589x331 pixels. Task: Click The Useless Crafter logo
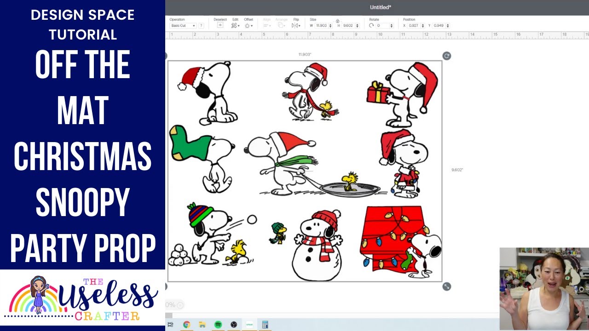pos(82,300)
